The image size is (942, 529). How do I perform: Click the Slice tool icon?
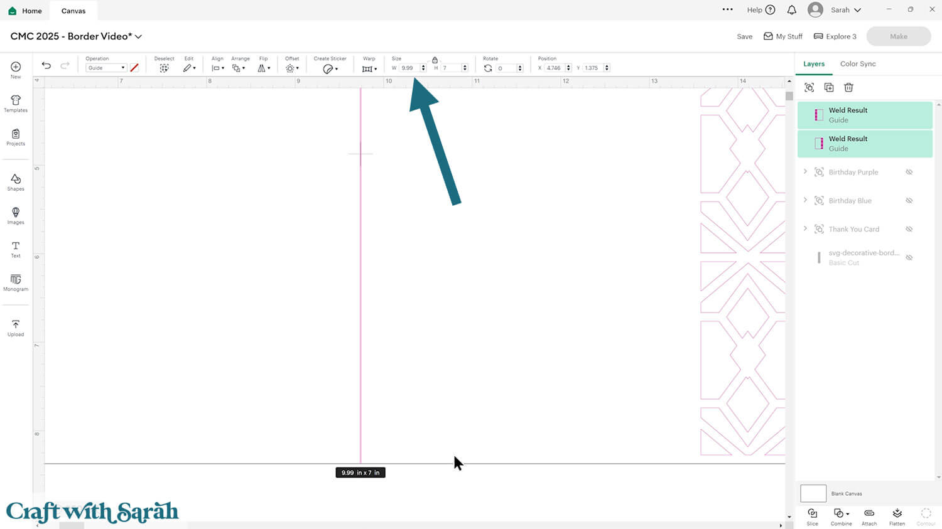tap(812, 516)
